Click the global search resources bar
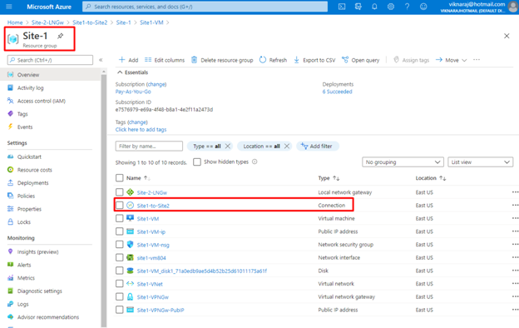Screen dimensions: 519x328 click(x=205, y=7)
